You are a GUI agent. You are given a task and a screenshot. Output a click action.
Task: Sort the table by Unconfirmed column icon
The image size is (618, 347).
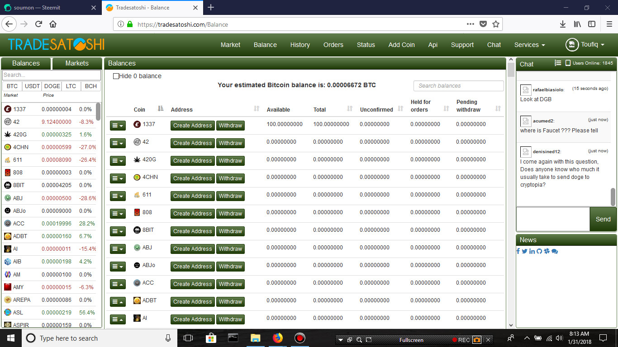(400, 108)
